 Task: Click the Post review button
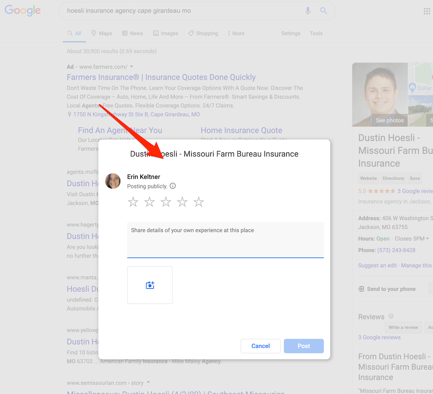point(304,346)
